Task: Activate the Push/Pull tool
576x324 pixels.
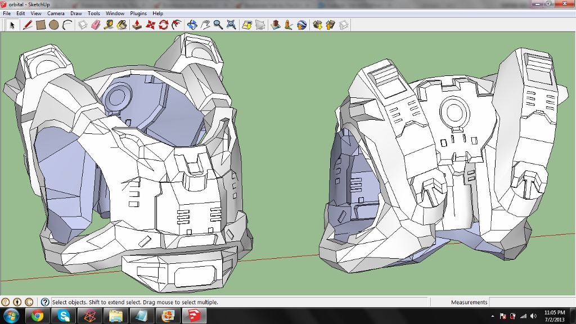Action: tap(137, 25)
